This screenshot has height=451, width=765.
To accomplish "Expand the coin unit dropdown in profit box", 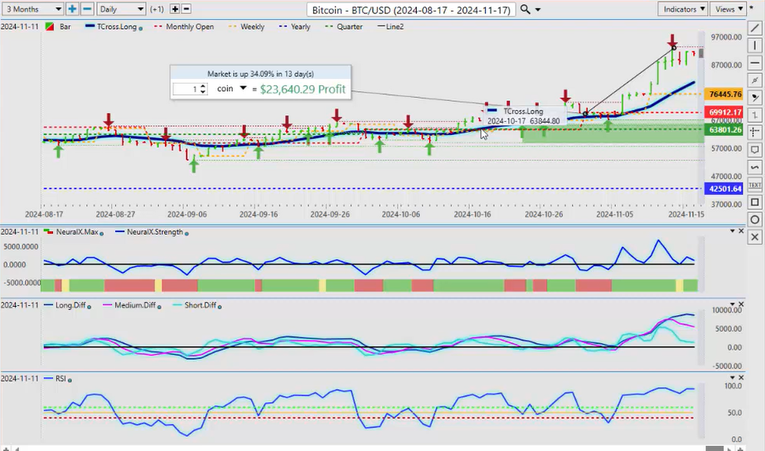I will pos(243,89).
